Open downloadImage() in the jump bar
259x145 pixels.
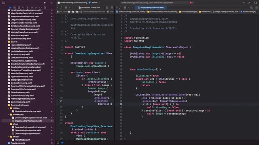(x=248, y=12)
